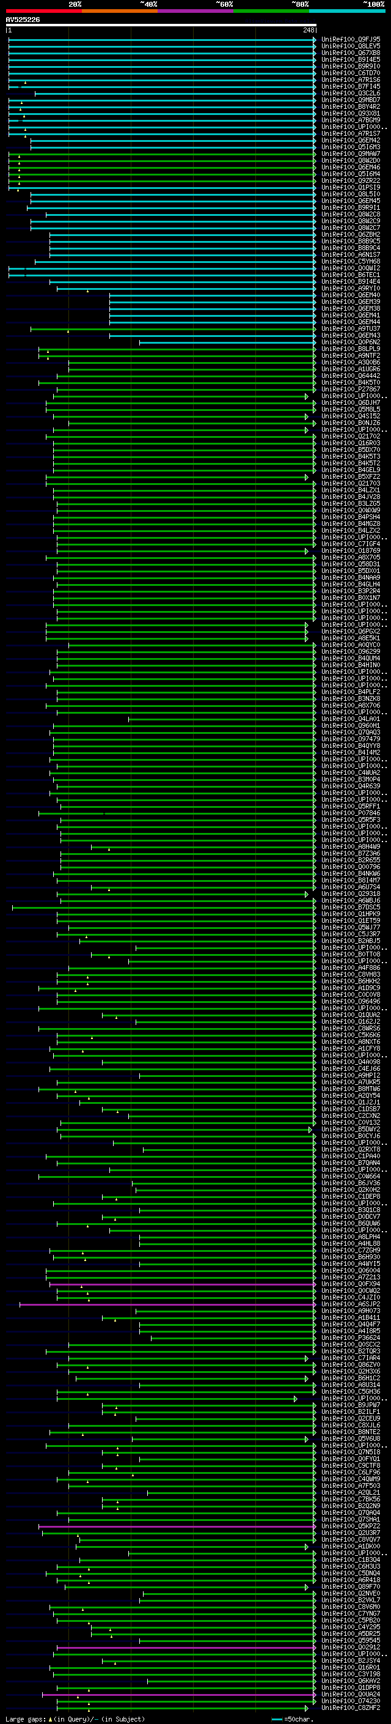Select the UniRef100_Q8W2C7 label
This screenshot has width=391, height=1724.
pos(350,228)
